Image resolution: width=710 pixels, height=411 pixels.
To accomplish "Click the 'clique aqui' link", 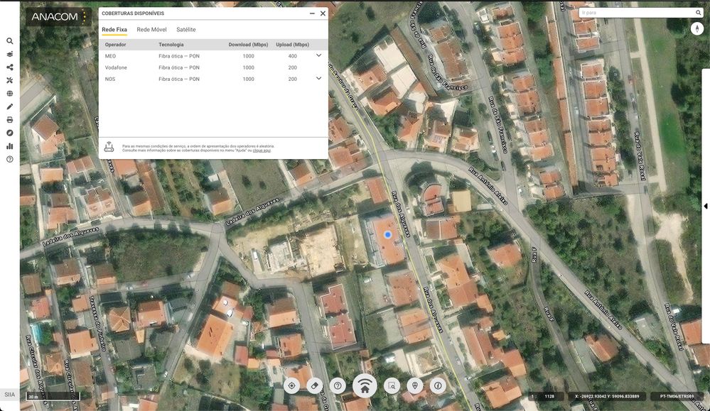I will tap(262, 150).
